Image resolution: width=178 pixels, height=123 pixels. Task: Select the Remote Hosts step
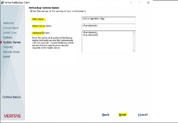12,52
